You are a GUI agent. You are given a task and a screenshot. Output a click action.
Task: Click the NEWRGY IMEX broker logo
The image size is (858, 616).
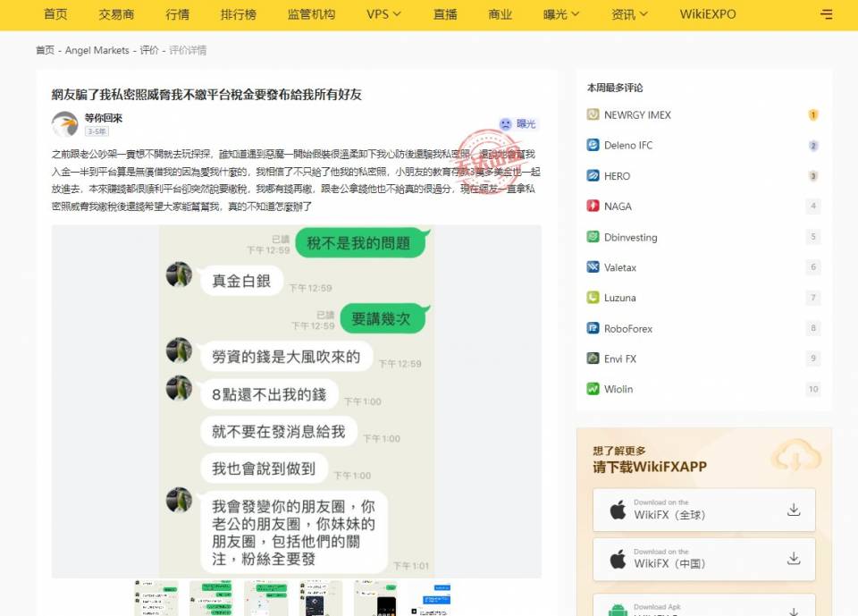pyautogui.click(x=593, y=114)
